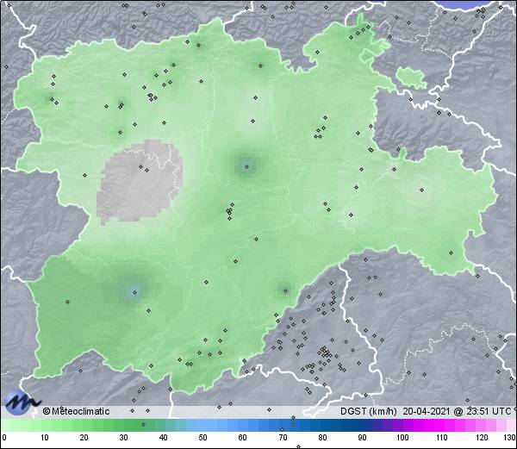Screen dimensions: 517x449
Task: Click the '50' value on the scale
Action: pos(202,438)
